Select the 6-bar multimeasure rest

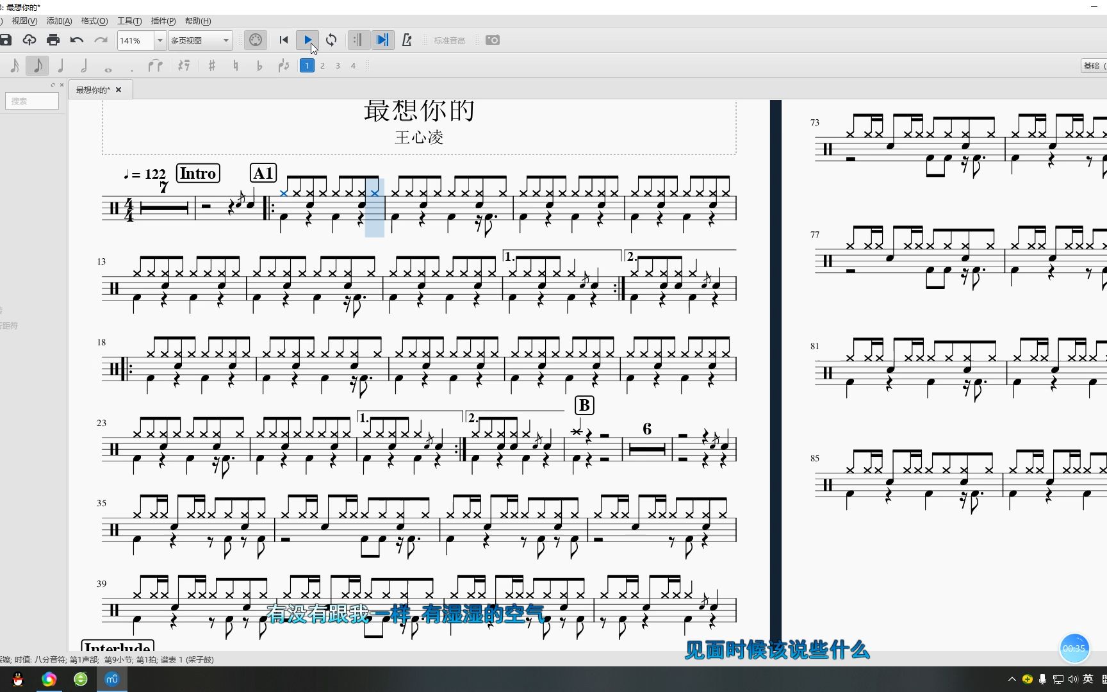(x=647, y=449)
